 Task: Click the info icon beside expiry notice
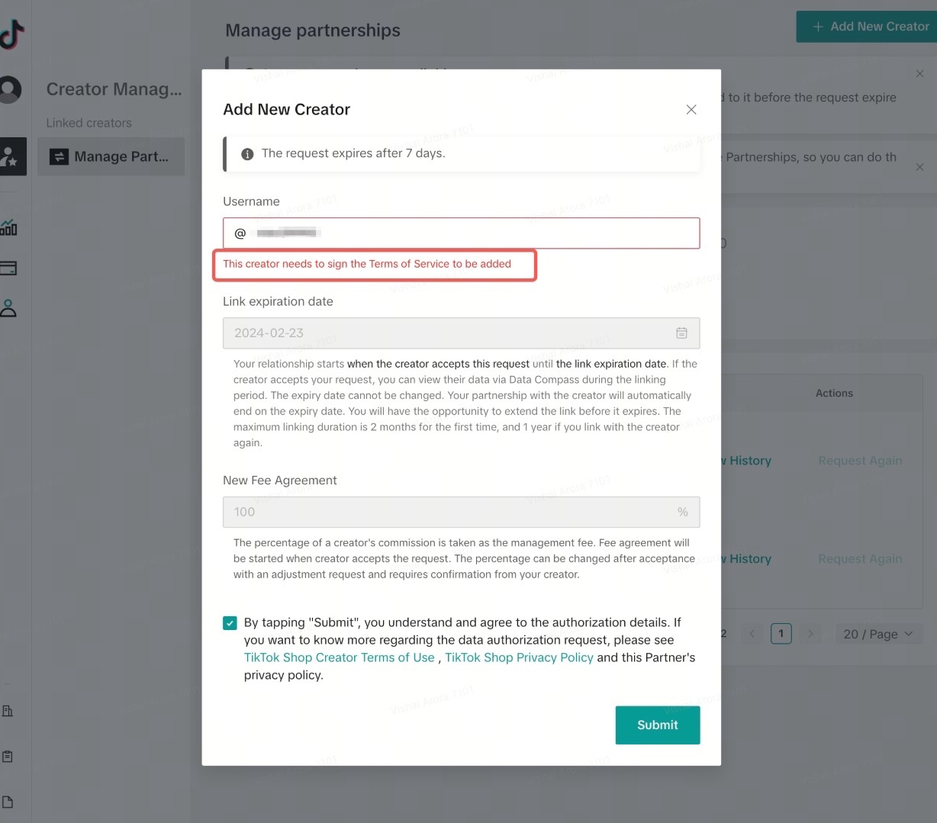[247, 154]
